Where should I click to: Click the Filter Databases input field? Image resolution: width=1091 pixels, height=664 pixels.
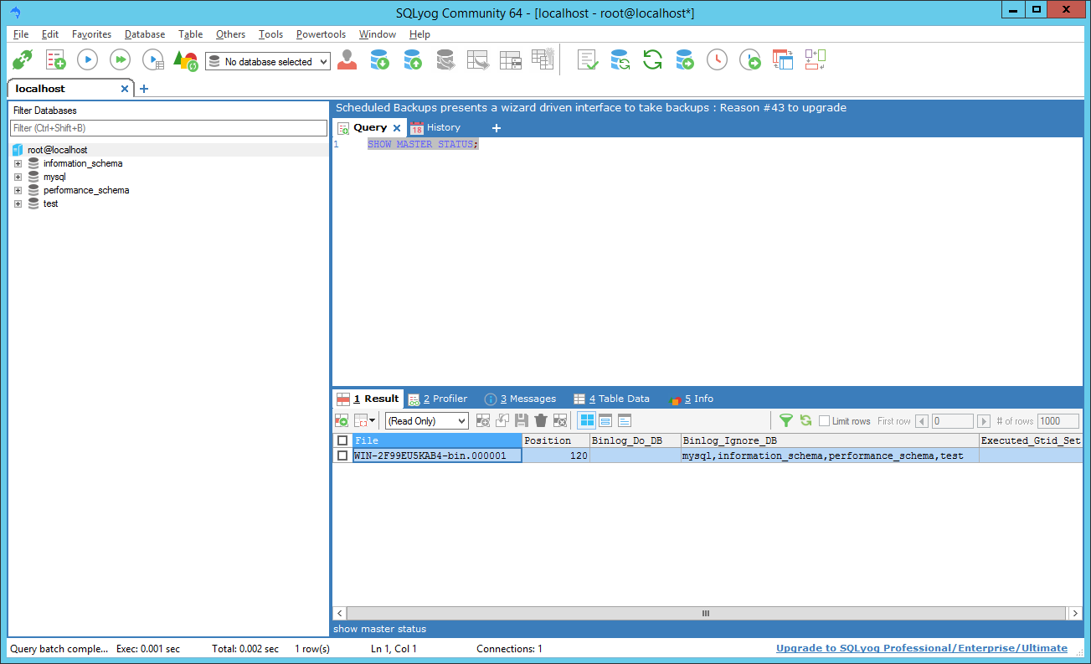(168, 128)
